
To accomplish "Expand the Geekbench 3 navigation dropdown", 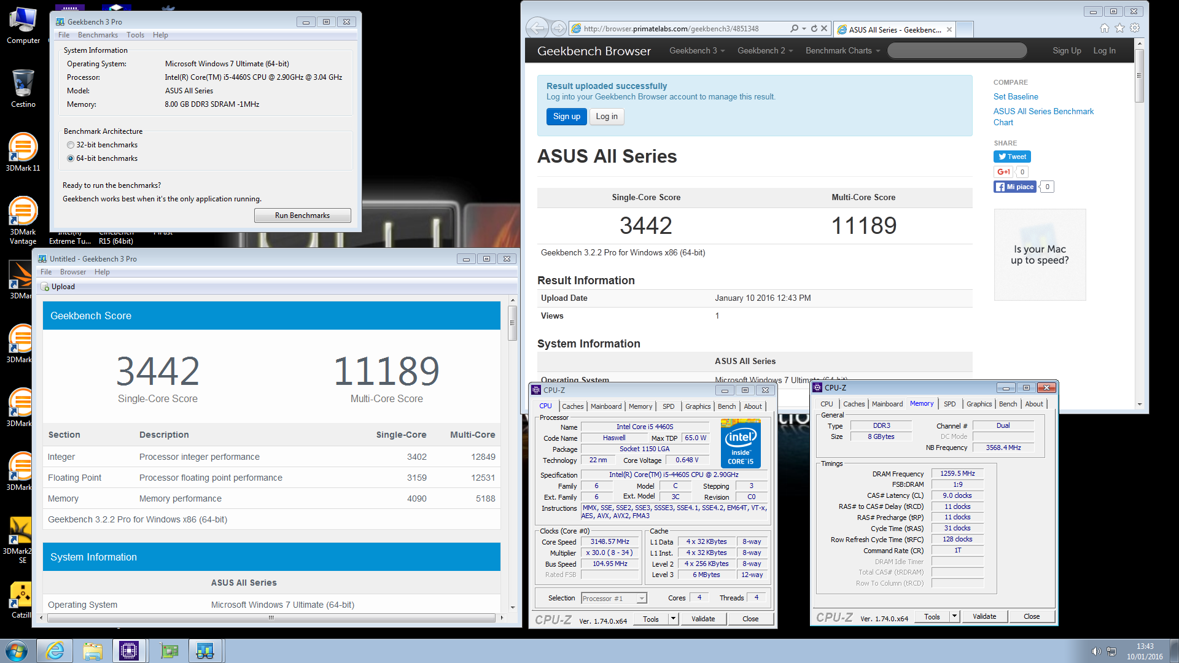I will 697,50.
